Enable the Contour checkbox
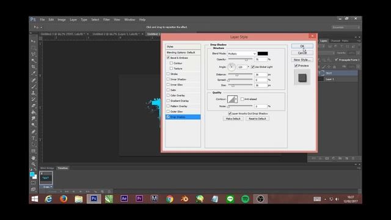 (171, 63)
